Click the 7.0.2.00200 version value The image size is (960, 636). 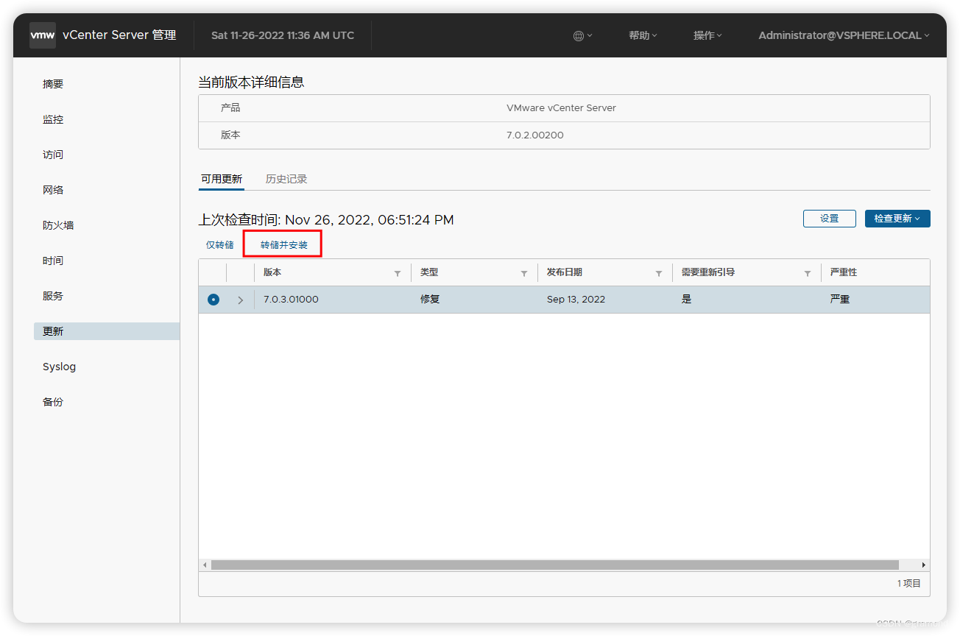(535, 135)
